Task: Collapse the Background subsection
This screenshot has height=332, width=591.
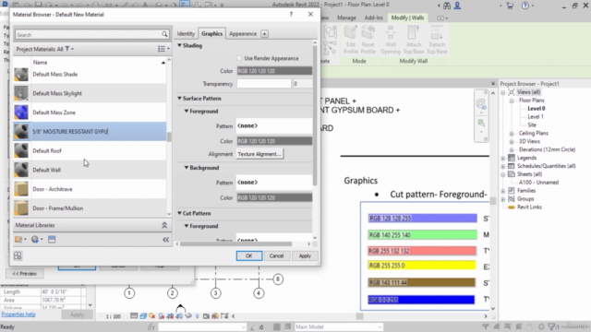Action: pyautogui.click(x=187, y=168)
